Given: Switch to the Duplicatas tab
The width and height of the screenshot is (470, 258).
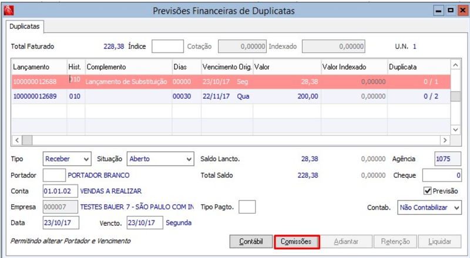Looking at the screenshot, I should point(25,26).
